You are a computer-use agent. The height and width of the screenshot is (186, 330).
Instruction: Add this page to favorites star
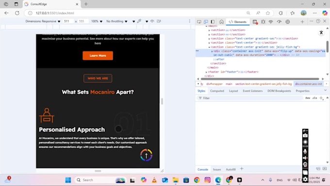(268, 13)
